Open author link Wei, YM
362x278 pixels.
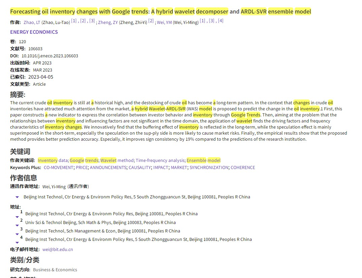(x=164, y=23)
